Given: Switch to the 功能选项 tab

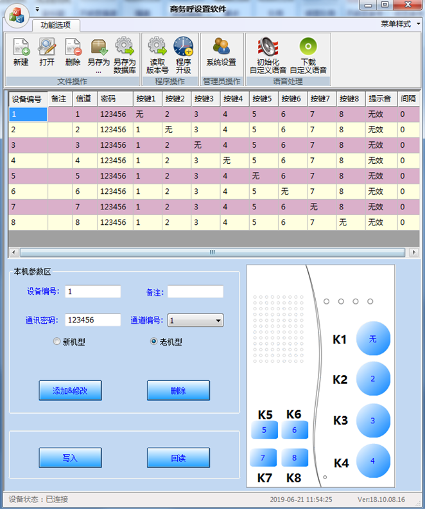Looking at the screenshot, I should click(56, 26).
